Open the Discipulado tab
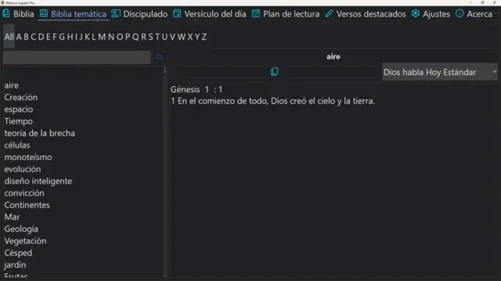Viewport: 501px width, 281px height. click(139, 14)
